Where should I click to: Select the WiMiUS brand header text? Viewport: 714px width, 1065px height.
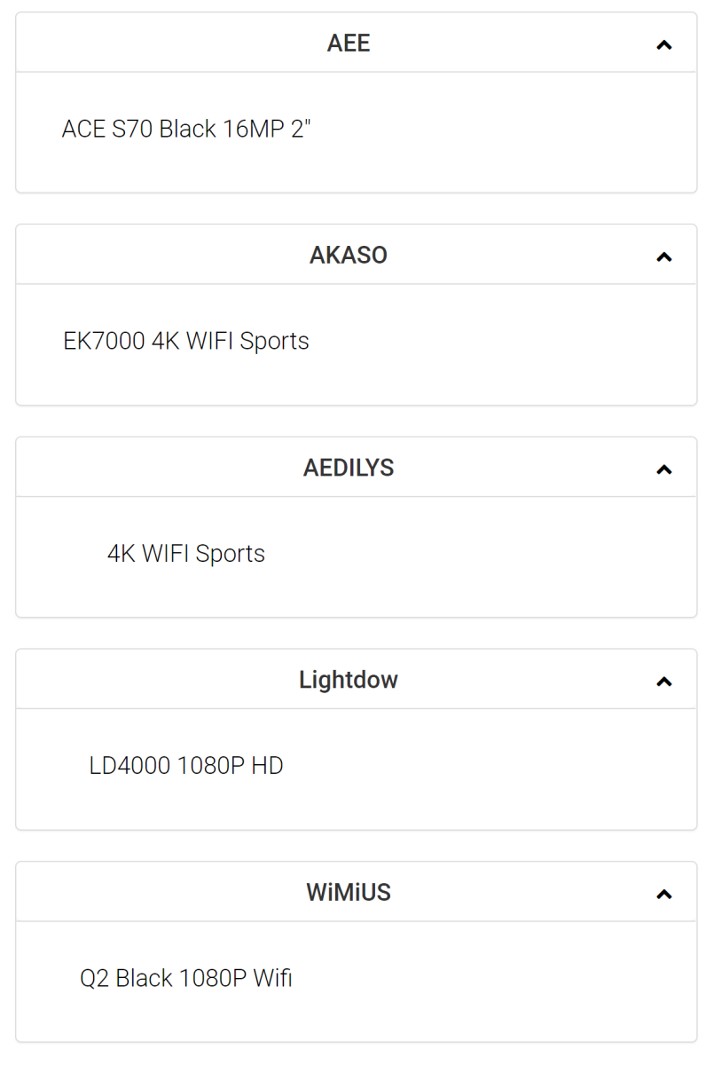click(x=349, y=892)
